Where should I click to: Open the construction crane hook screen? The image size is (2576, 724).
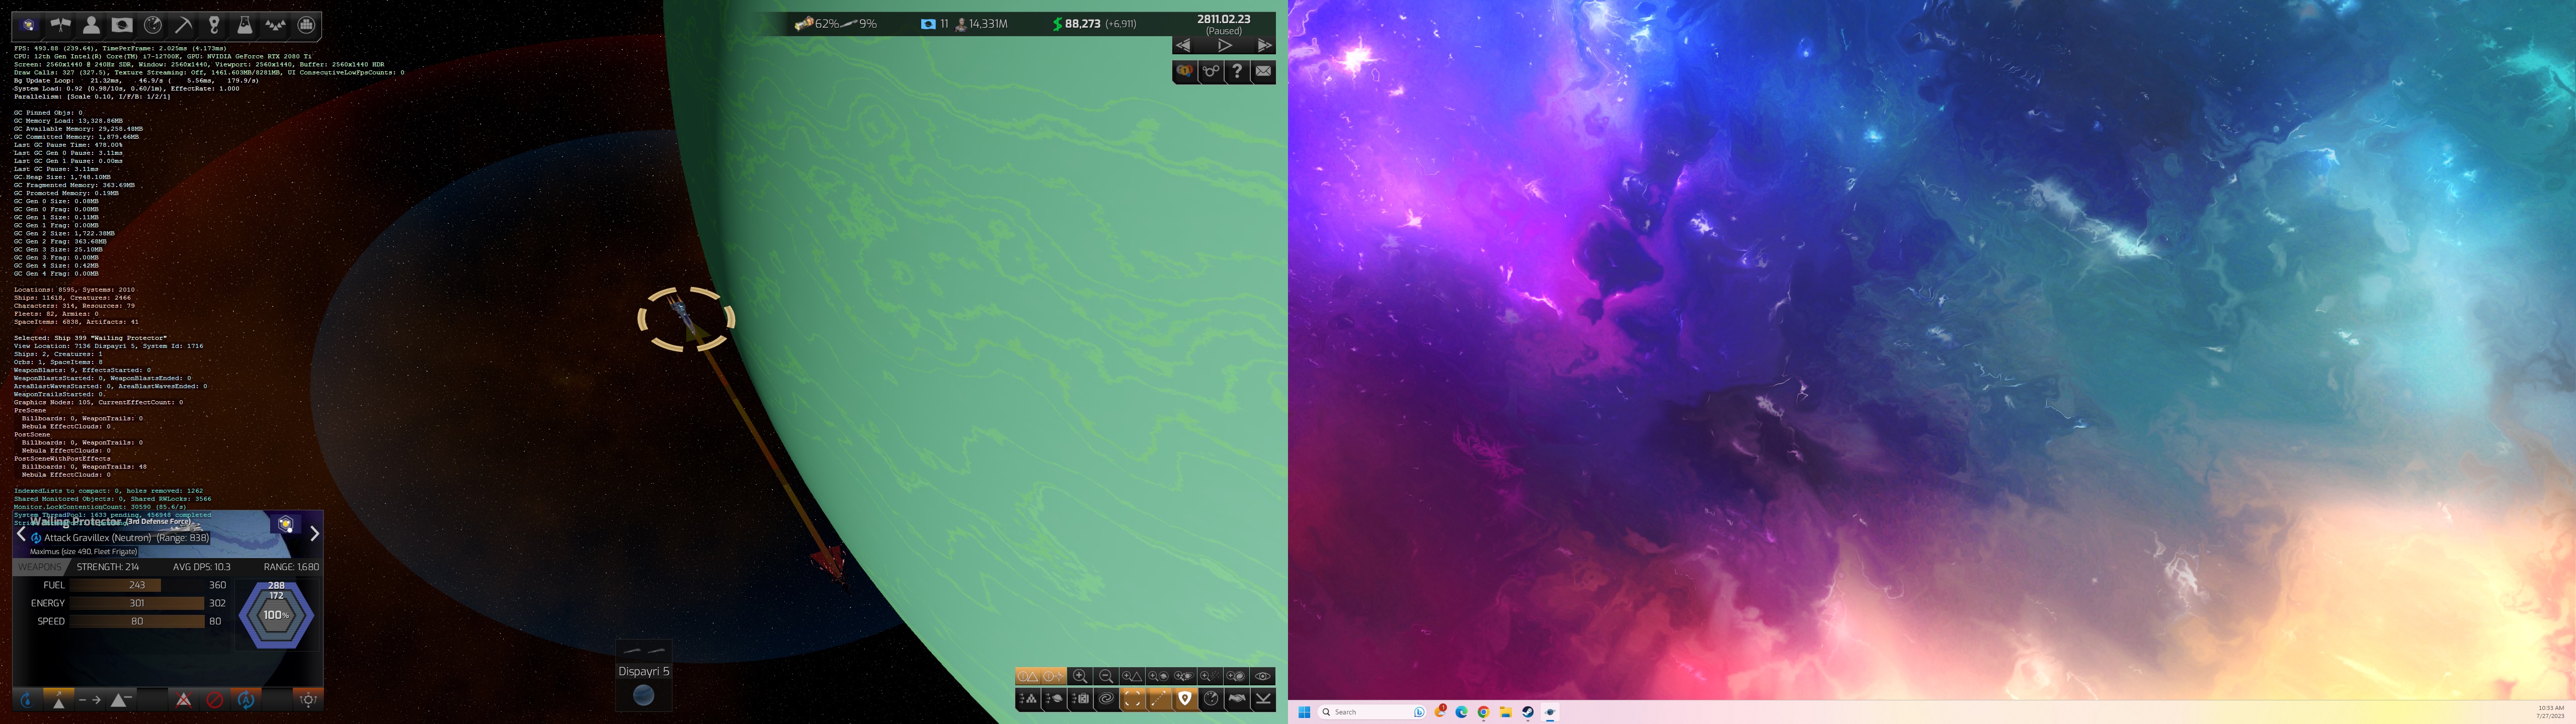pos(214,25)
